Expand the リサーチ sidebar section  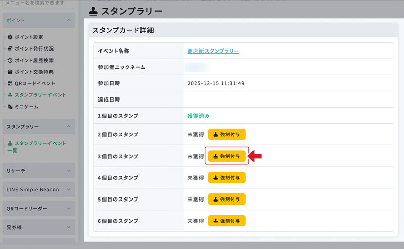(68, 171)
